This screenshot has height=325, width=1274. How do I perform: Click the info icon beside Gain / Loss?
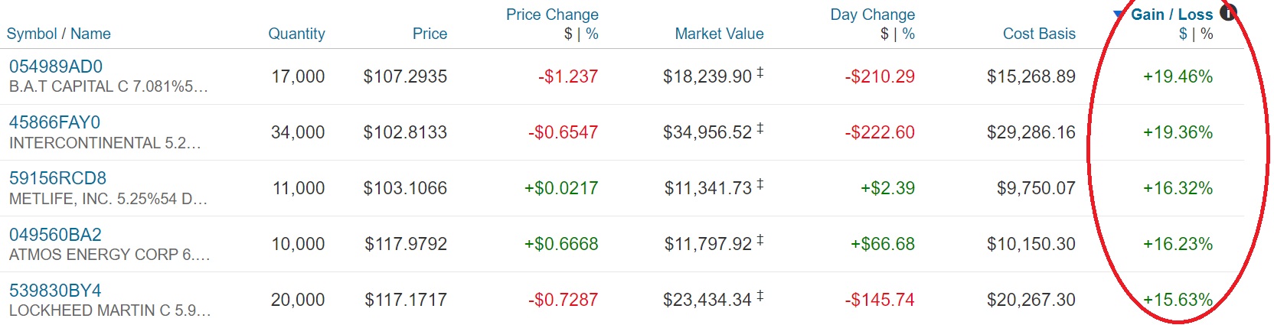click(x=1228, y=12)
